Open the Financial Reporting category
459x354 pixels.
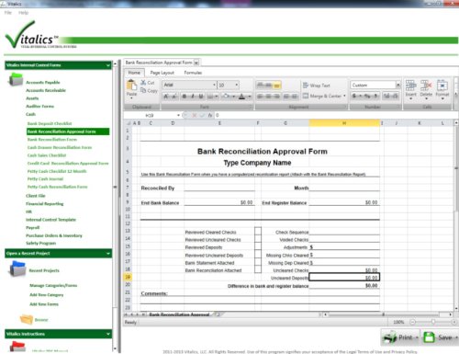45,204
